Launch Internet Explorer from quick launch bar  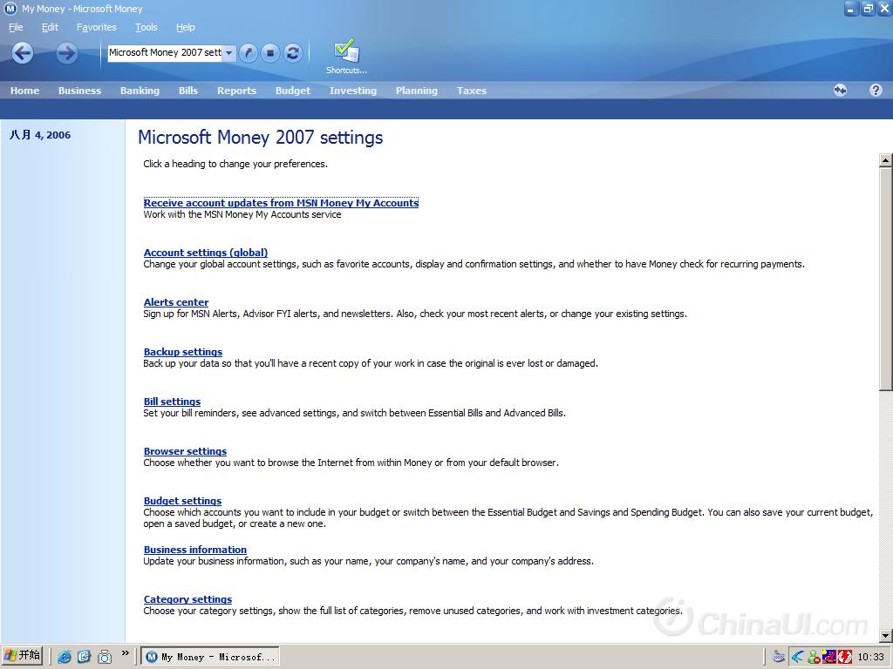click(x=64, y=657)
